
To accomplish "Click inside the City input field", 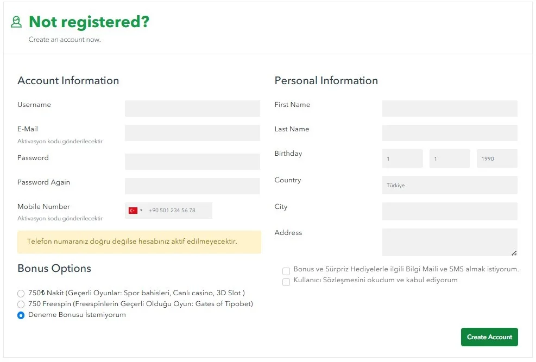I will (450, 212).
